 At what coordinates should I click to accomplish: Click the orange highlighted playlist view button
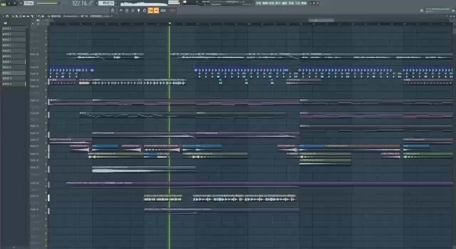point(150,10)
